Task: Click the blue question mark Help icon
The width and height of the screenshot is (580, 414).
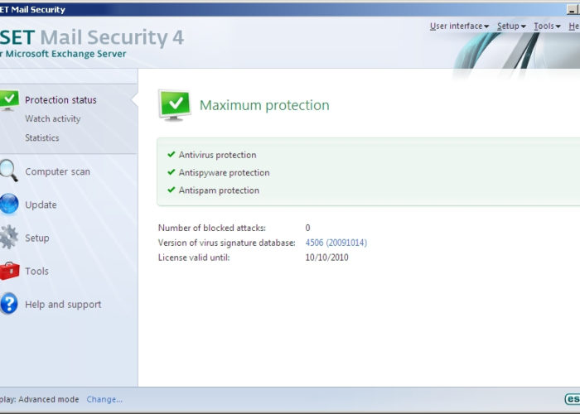Action: point(9,304)
